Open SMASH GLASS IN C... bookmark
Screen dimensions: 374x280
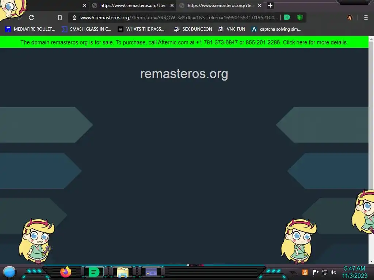[86, 29]
